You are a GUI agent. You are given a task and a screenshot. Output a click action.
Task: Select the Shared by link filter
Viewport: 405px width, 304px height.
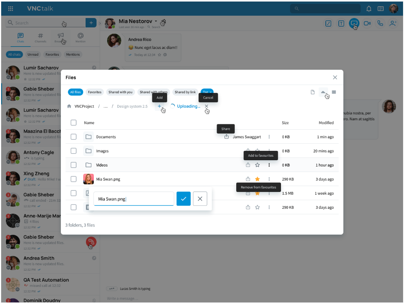coord(185,92)
